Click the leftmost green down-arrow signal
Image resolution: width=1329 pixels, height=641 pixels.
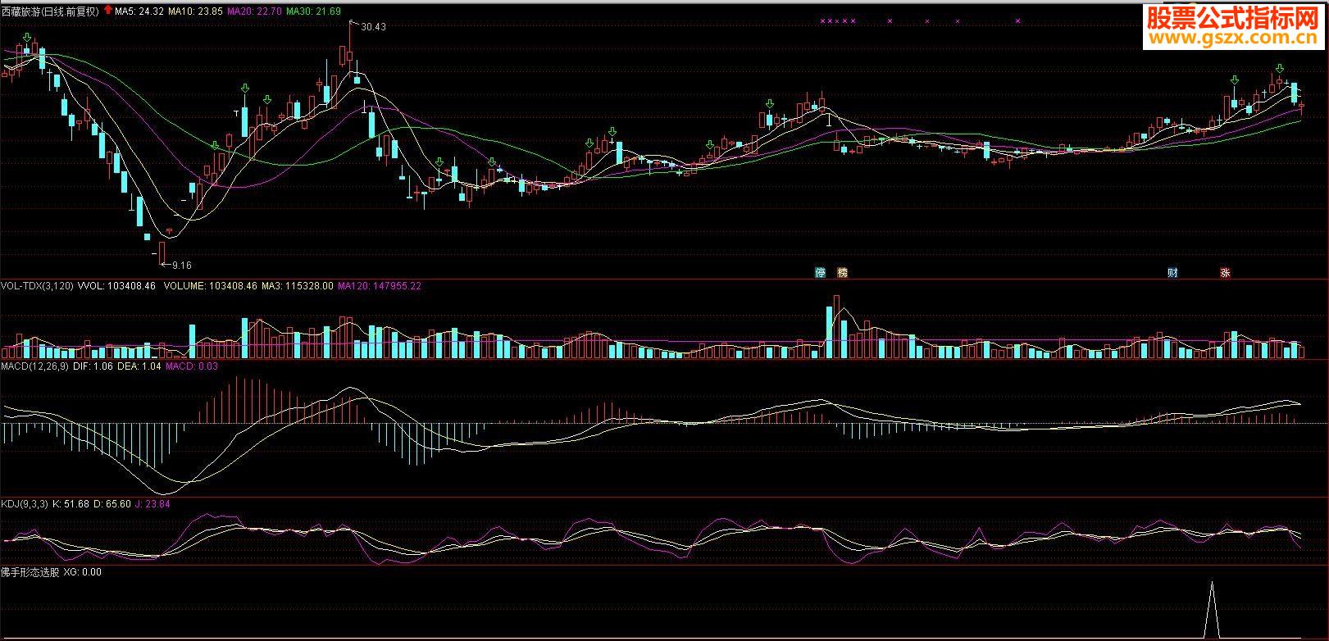(28, 38)
